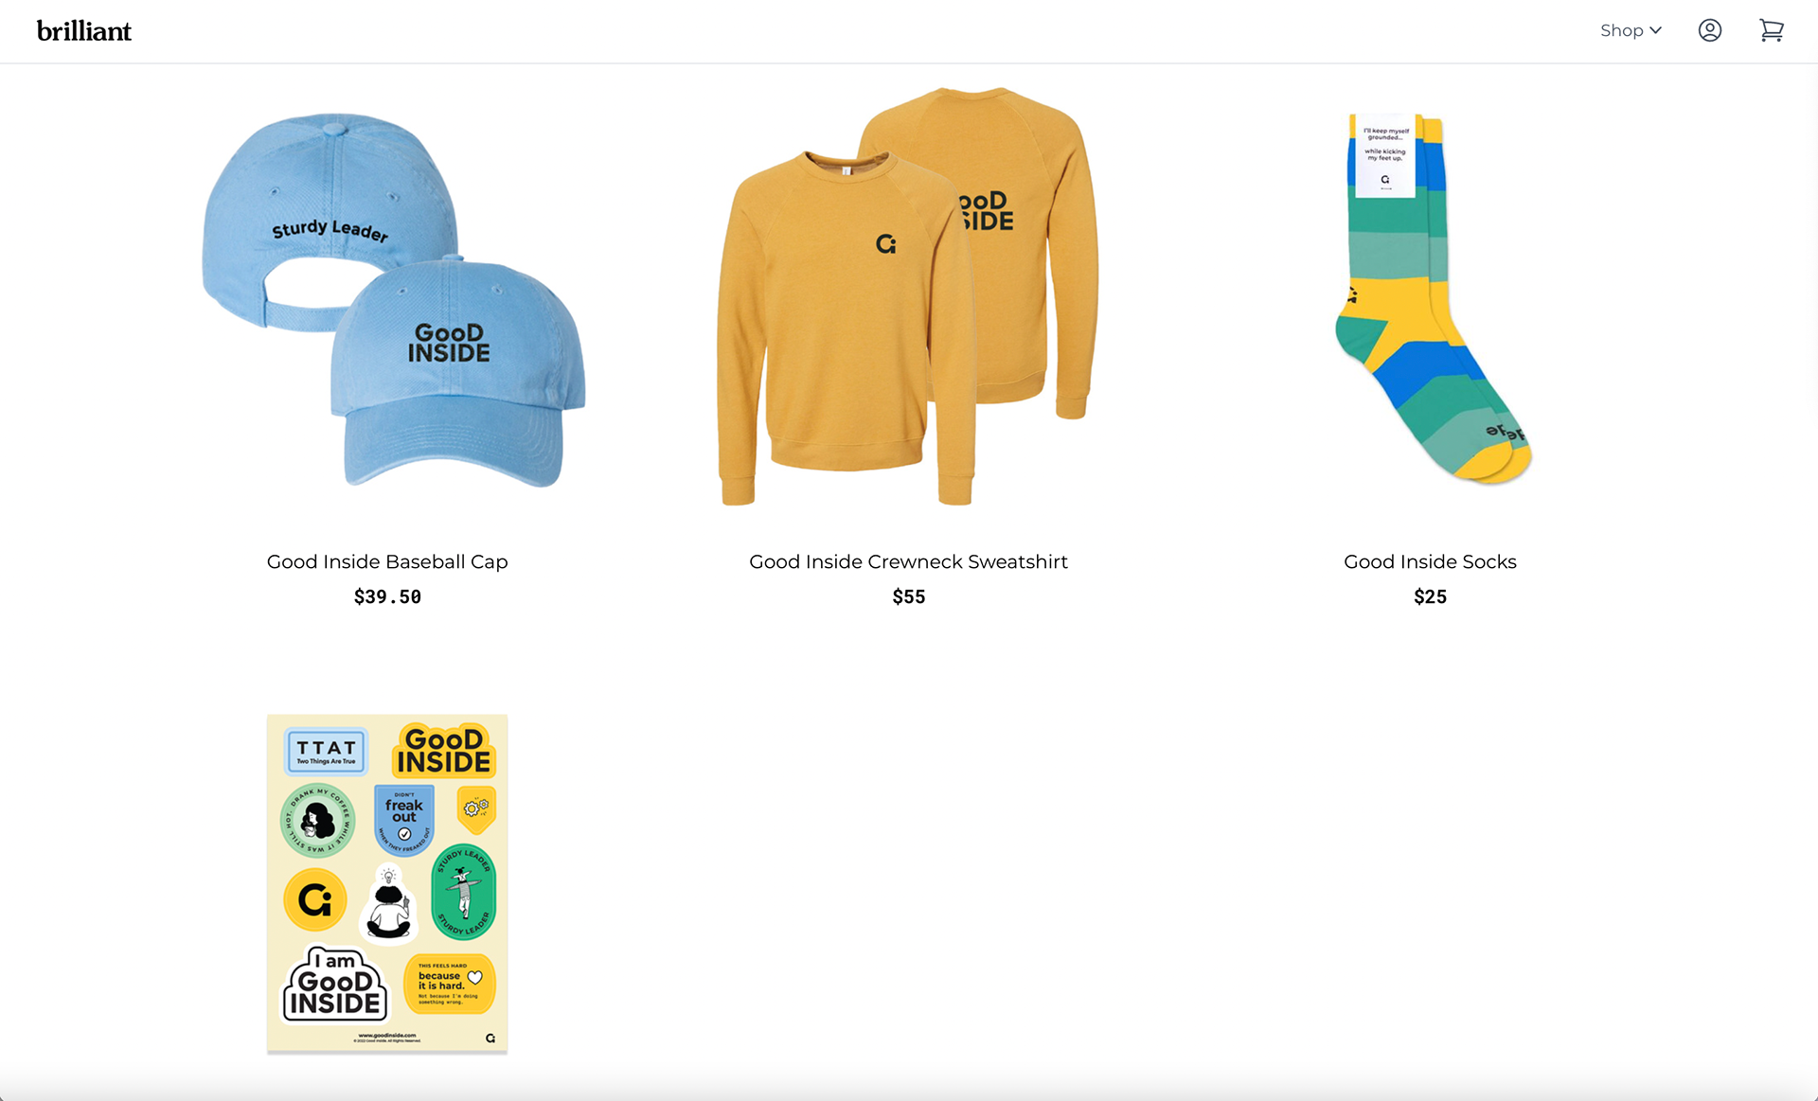
Task: Click the yellow G logo sticker
Action: [x=315, y=899]
